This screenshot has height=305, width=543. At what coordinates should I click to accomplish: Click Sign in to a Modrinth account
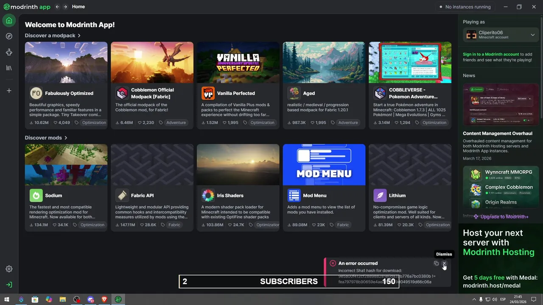click(x=491, y=54)
